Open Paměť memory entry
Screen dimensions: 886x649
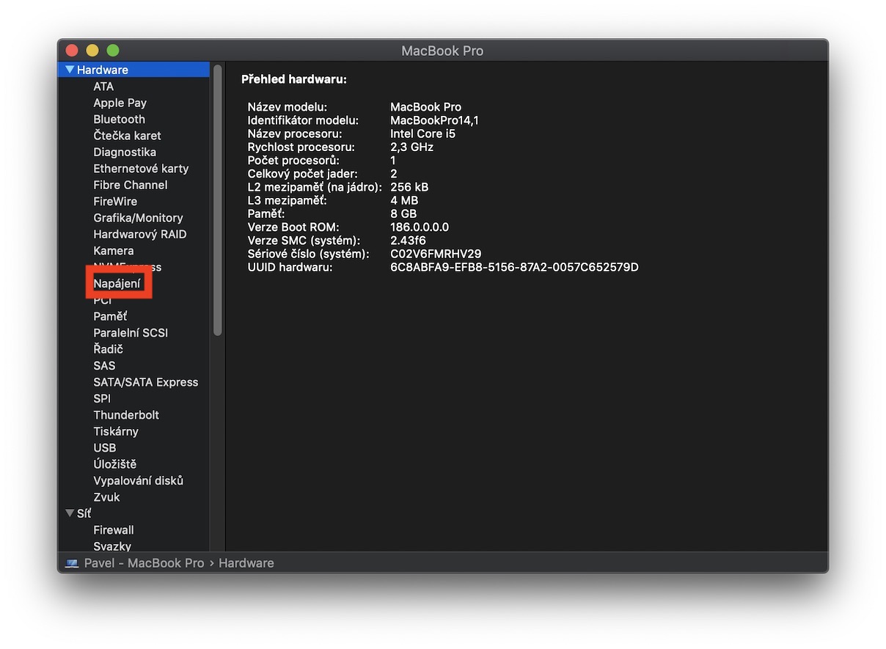(x=110, y=316)
